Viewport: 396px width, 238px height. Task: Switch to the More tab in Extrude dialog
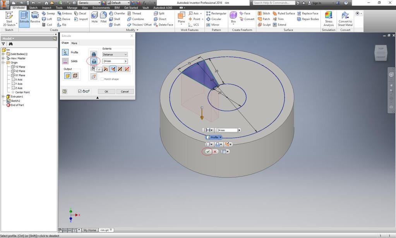pyautogui.click(x=74, y=43)
